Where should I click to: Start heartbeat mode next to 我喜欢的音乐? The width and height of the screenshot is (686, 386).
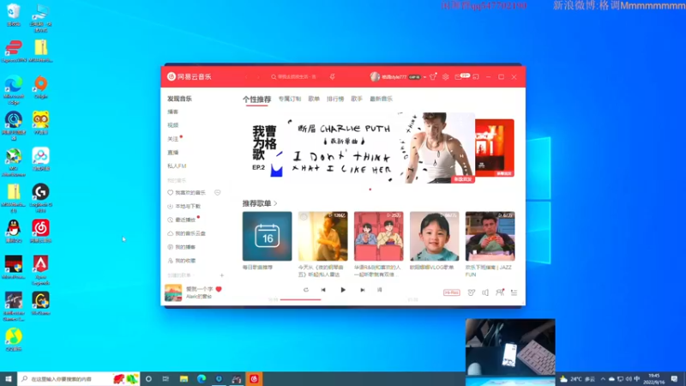[x=218, y=192]
